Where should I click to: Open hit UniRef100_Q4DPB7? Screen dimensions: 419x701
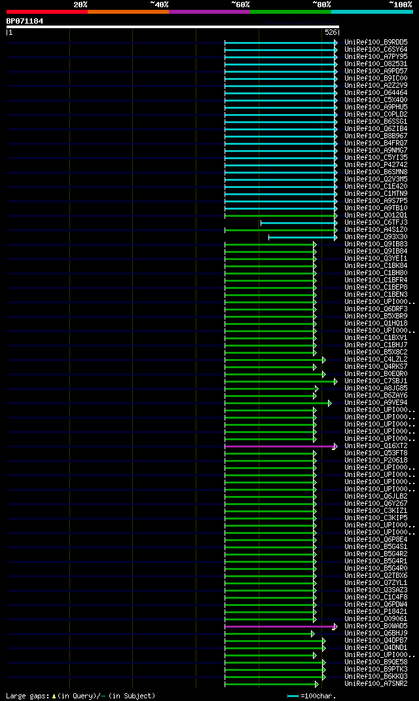point(376,640)
